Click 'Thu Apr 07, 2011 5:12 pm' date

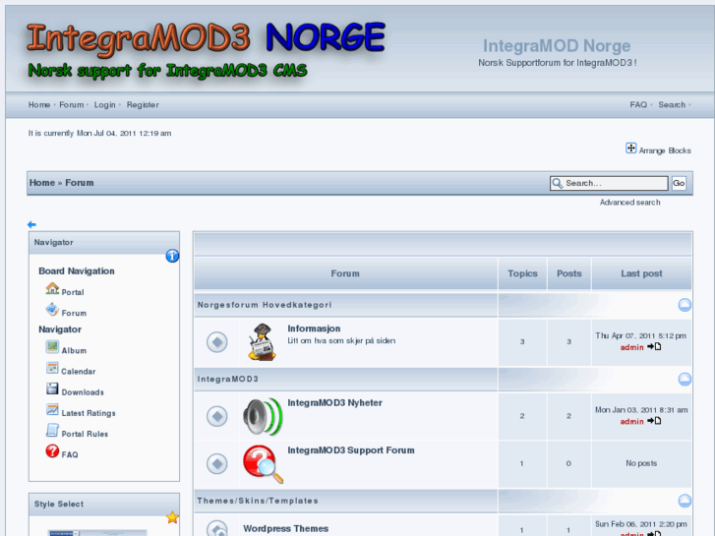[x=640, y=336]
